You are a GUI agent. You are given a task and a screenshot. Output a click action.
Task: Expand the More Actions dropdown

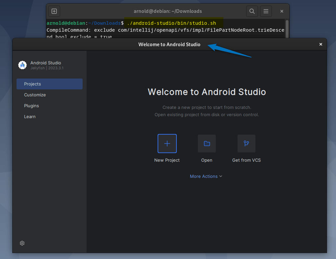pyautogui.click(x=206, y=177)
